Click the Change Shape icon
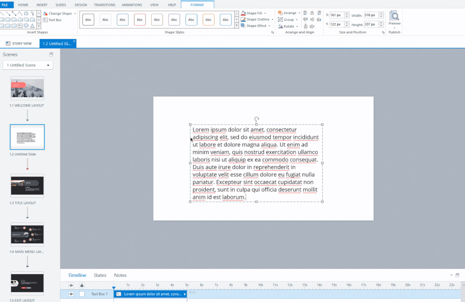 [46, 13]
